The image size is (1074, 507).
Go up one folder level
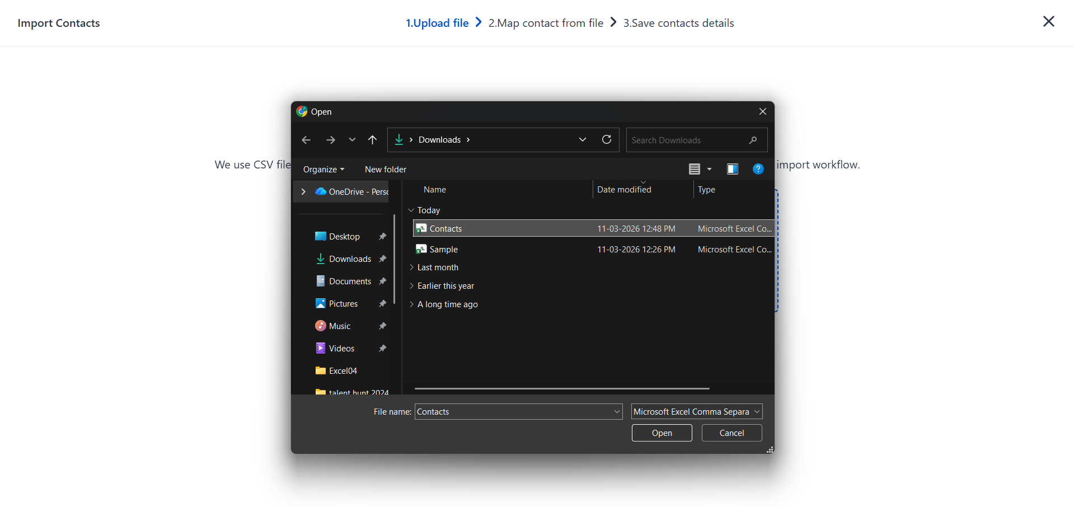(x=373, y=140)
